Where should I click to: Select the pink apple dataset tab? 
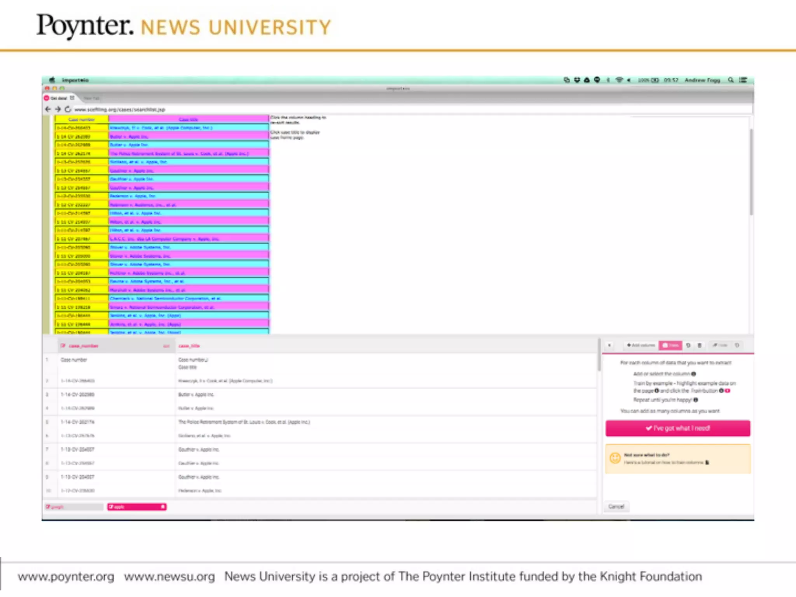click(x=136, y=507)
